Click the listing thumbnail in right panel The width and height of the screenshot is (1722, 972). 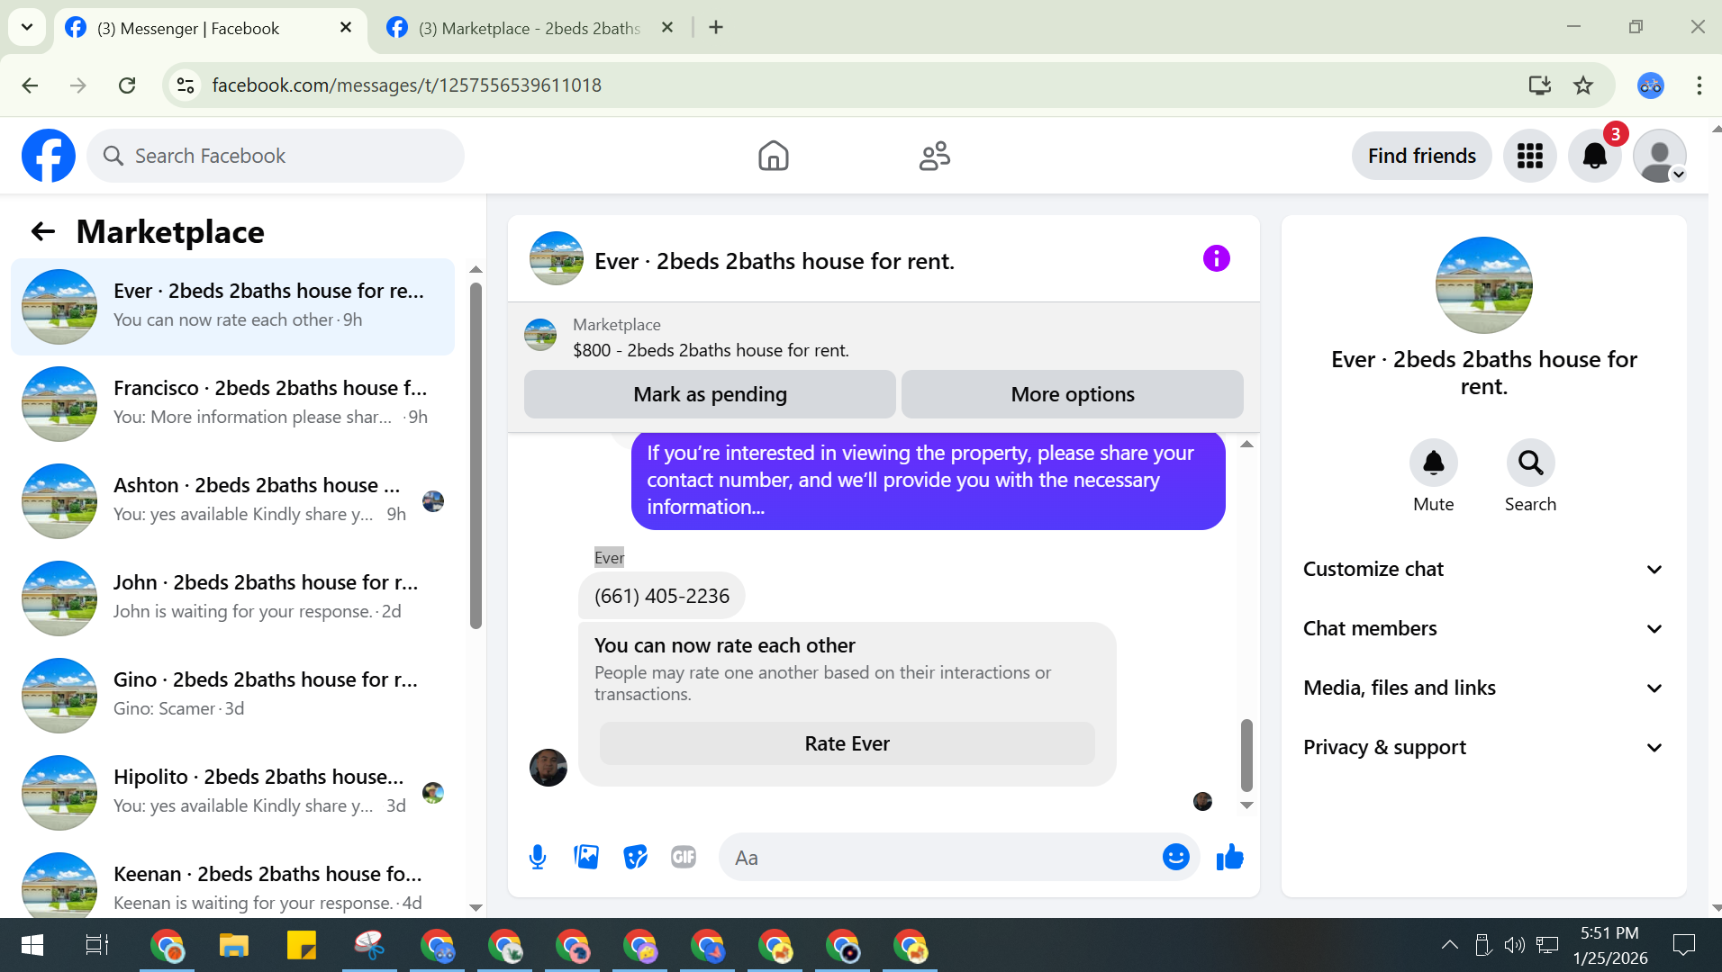tap(1483, 285)
